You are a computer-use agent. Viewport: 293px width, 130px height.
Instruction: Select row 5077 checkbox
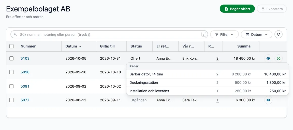11,100
